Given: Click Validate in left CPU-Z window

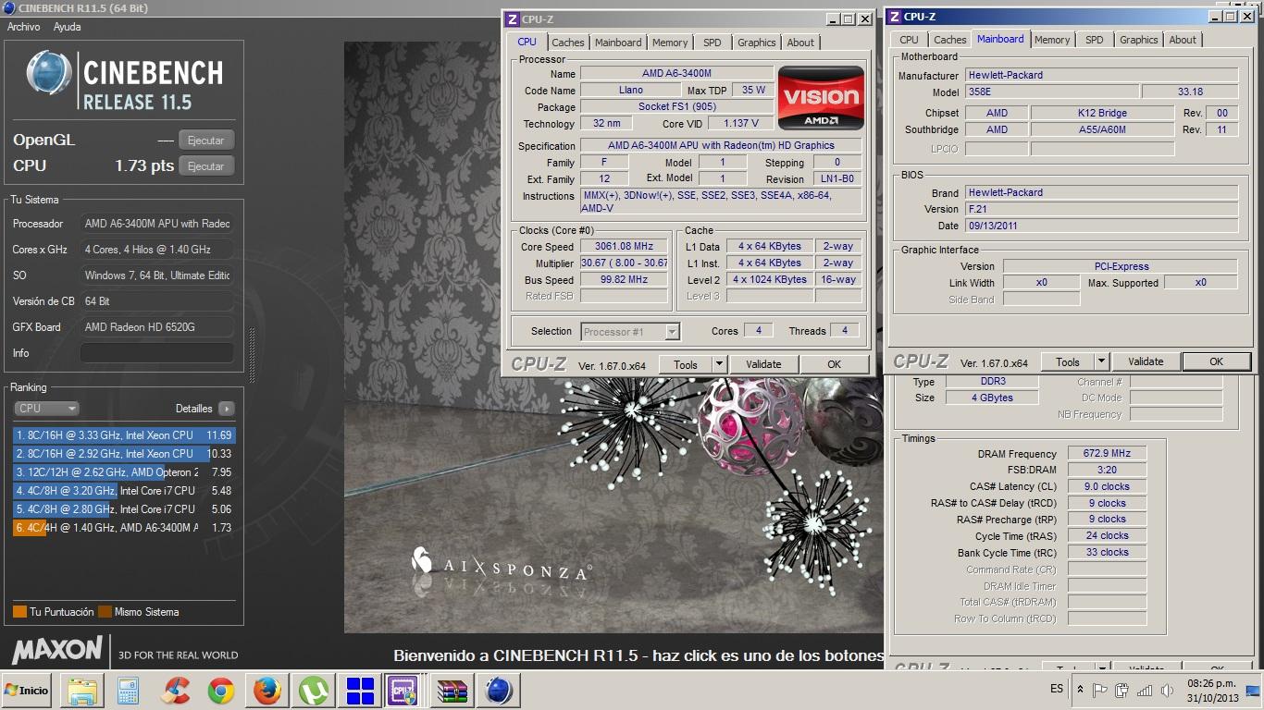Looking at the screenshot, I should tap(763, 364).
